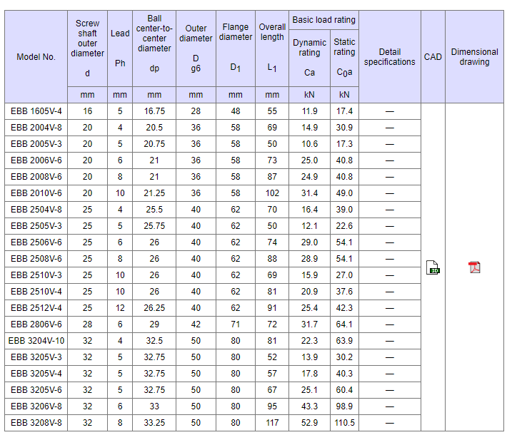
Task: Click the Lead Ph column header
Action: click(120, 47)
